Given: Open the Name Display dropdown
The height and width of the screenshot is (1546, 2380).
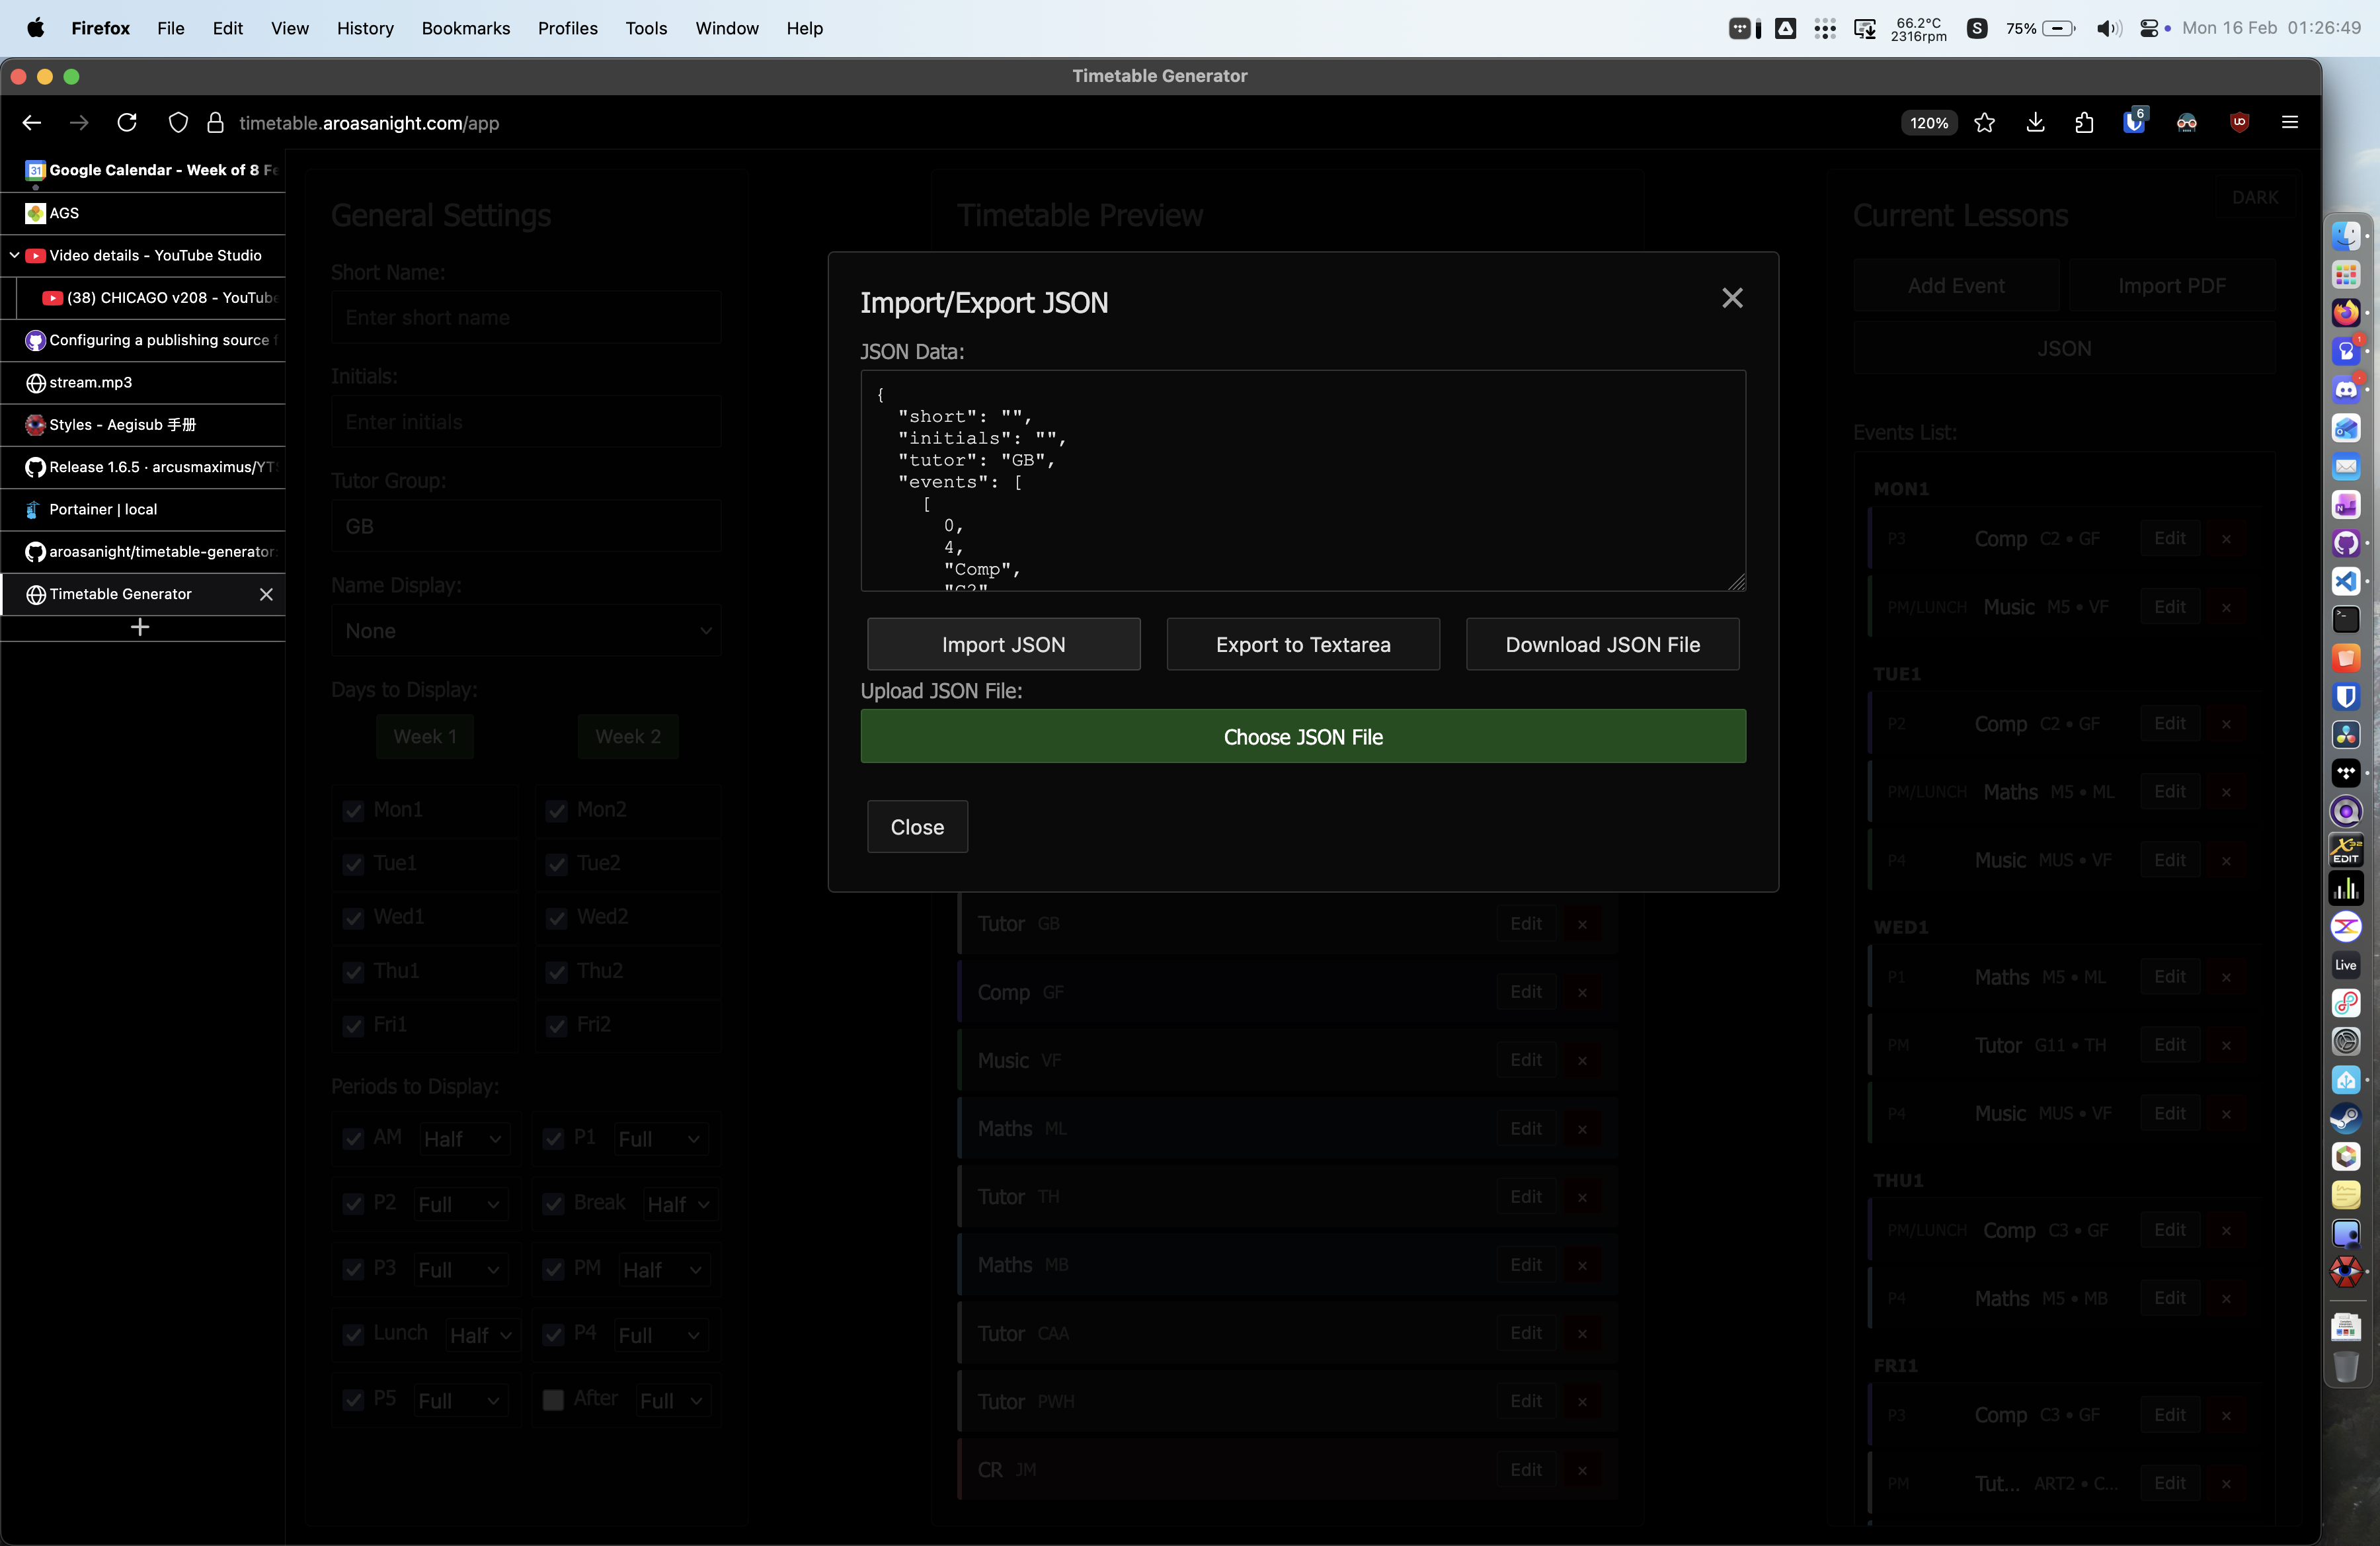Looking at the screenshot, I should (526, 631).
